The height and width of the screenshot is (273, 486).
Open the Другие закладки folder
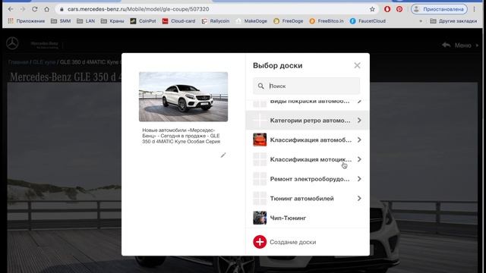(453, 21)
